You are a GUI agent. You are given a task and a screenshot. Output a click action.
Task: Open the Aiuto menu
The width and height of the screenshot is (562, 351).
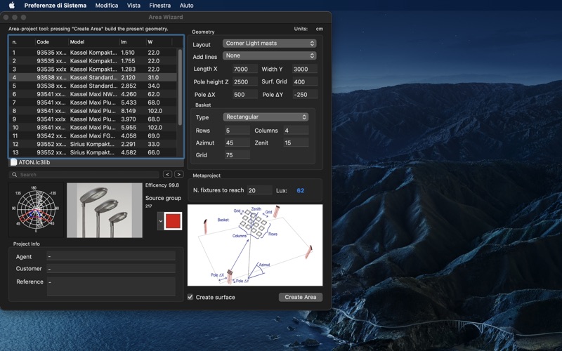[186, 6]
